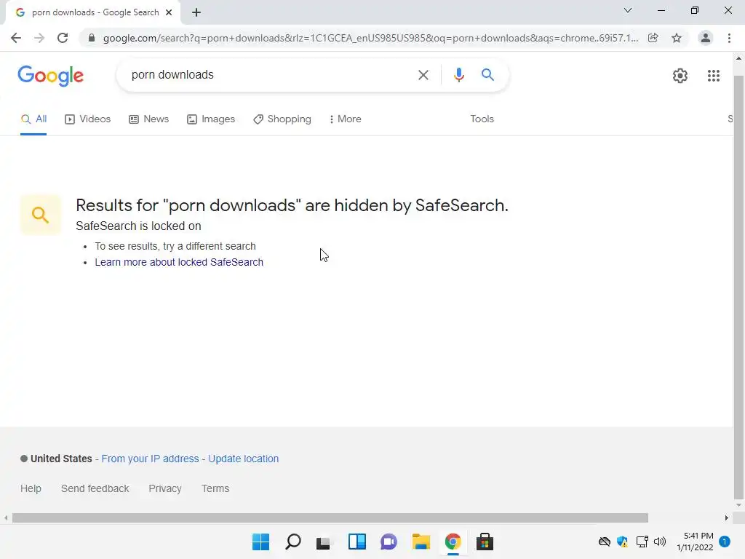Open the Terms footer link
This screenshot has width=745, height=559.
[215, 488]
